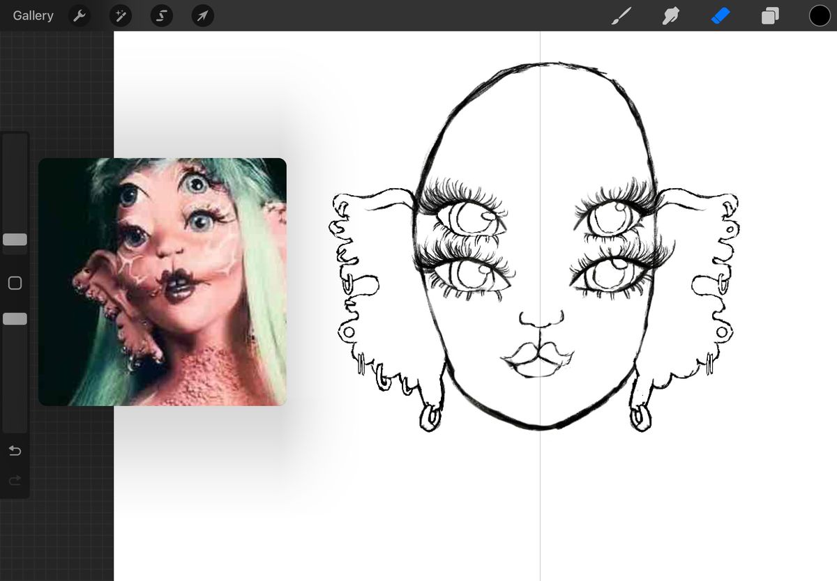Open the Adjustments magic wand menu
The width and height of the screenshot is (837, 581).
click(x=121, y=15)
